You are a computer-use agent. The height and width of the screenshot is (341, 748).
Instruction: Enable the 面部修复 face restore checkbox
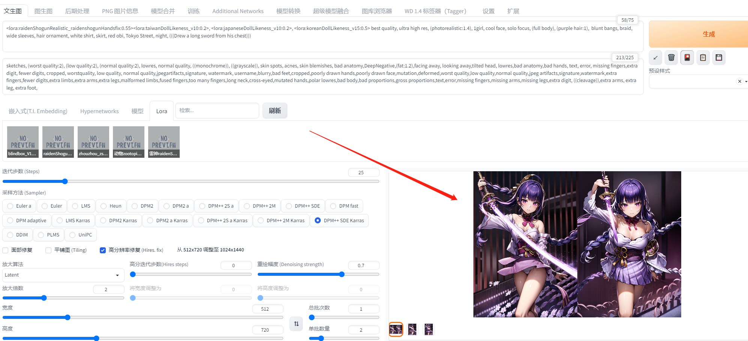click(x=5, y=250)
